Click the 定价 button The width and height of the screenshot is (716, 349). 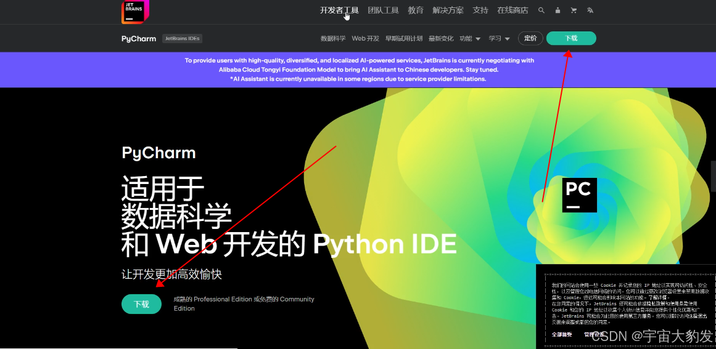pos(530,38)
